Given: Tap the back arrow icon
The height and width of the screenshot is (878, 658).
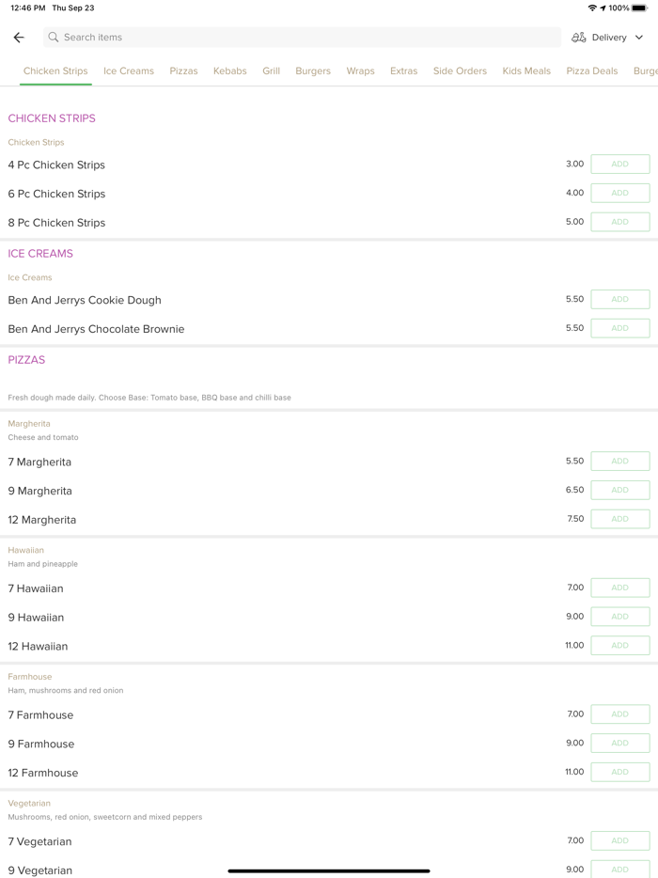Looking at the screenshot, I should click(19, 38).
